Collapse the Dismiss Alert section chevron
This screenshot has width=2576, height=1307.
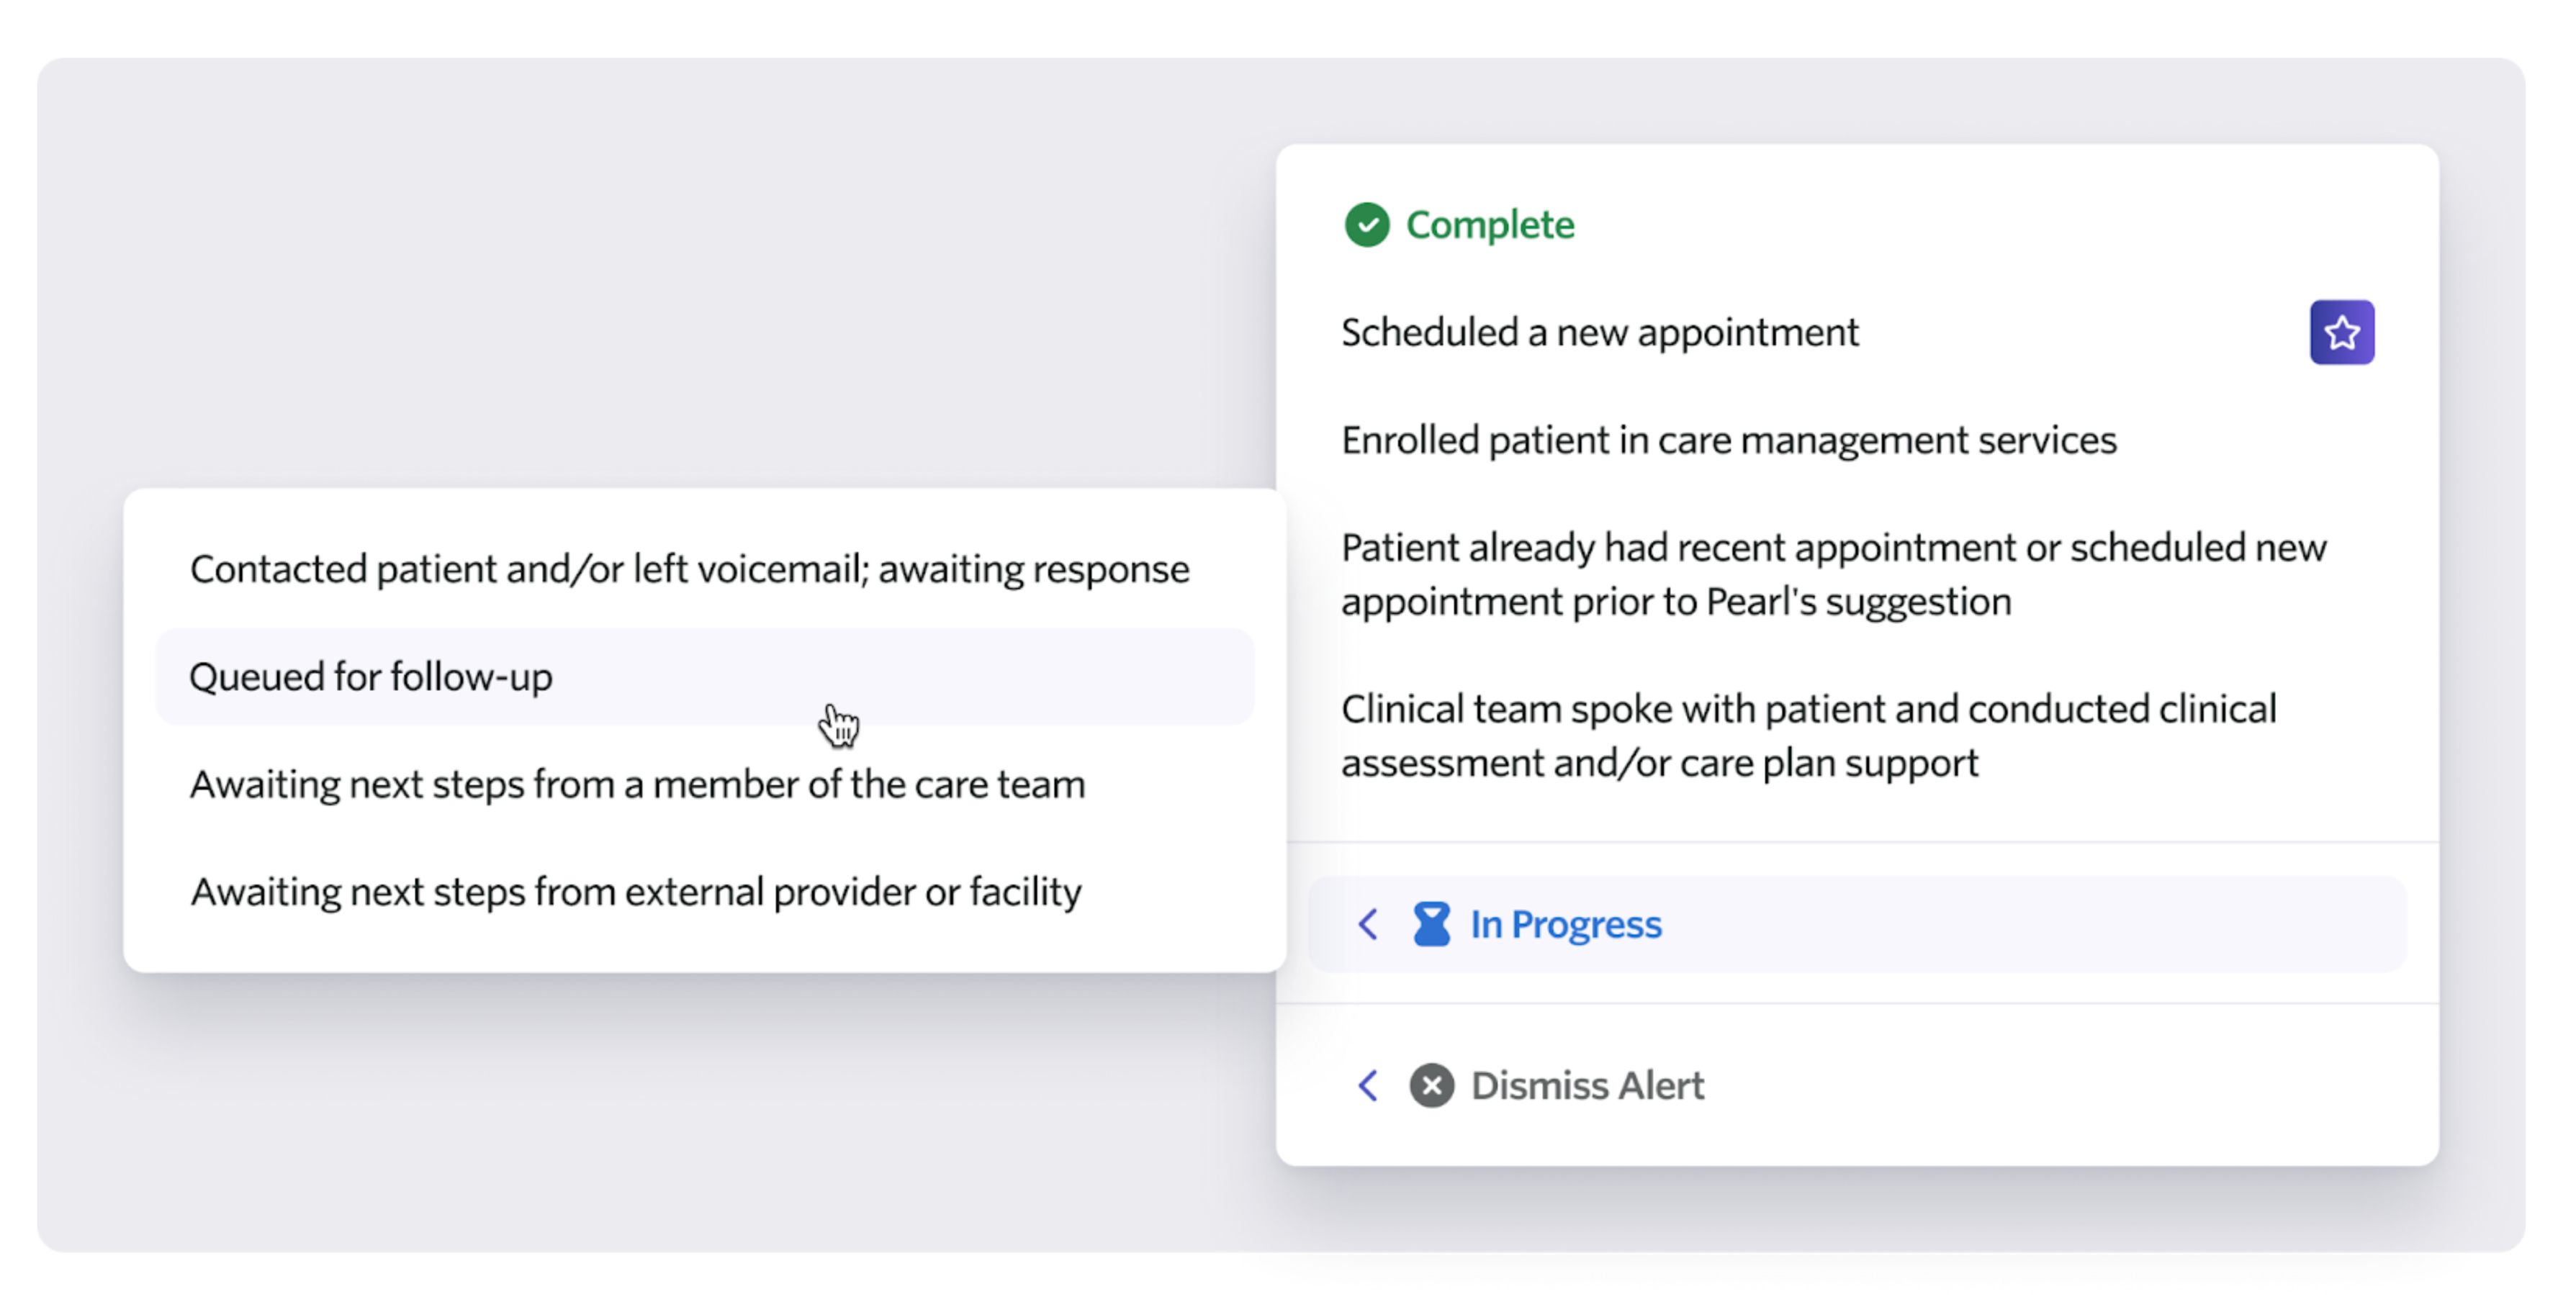tap(1368, 1085)
